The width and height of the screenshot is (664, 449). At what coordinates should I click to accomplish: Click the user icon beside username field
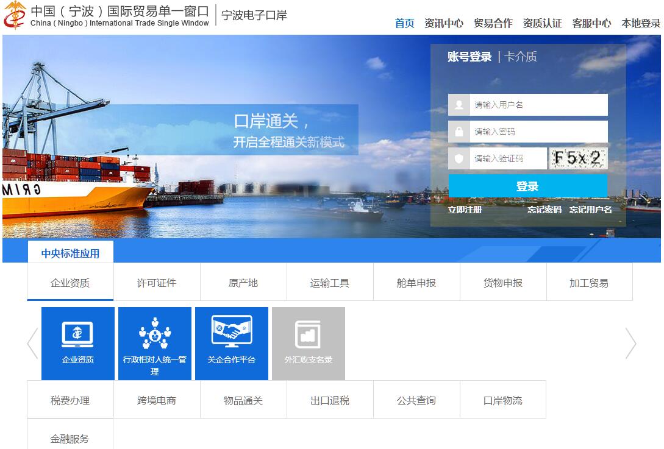coord(459,105)
